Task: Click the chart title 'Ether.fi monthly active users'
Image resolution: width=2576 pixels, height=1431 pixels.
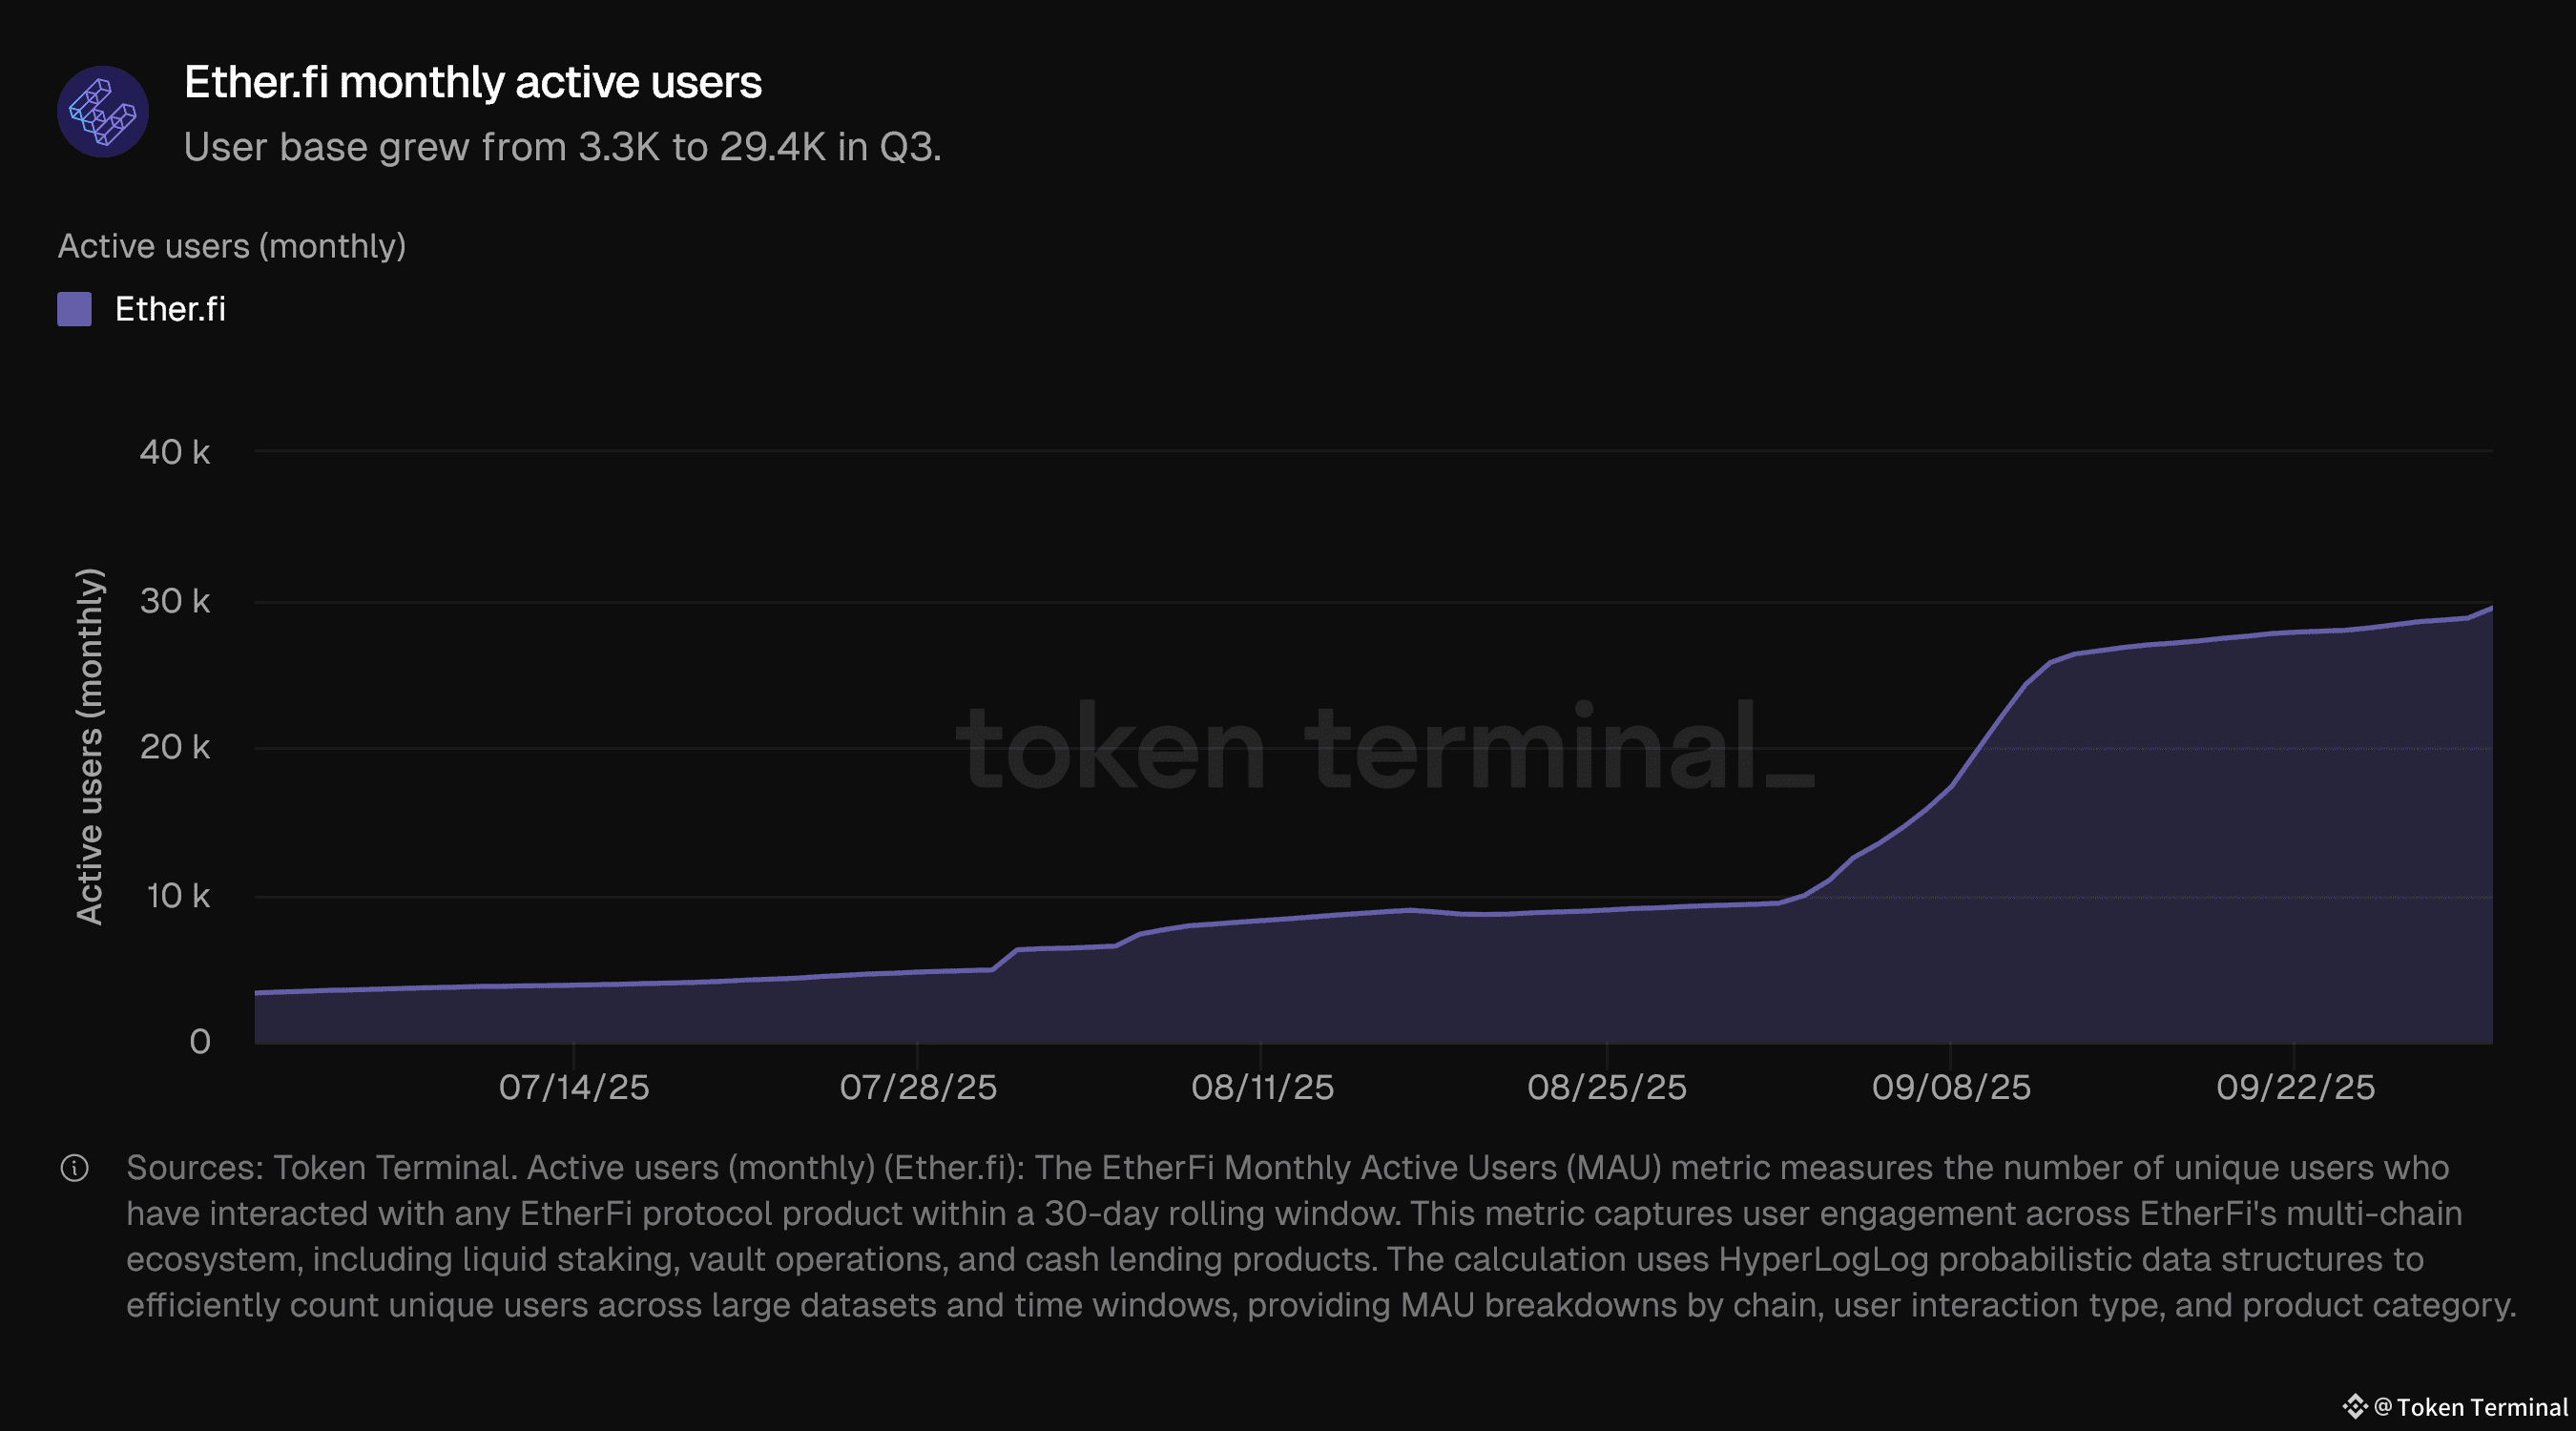Action: point(472,83)
